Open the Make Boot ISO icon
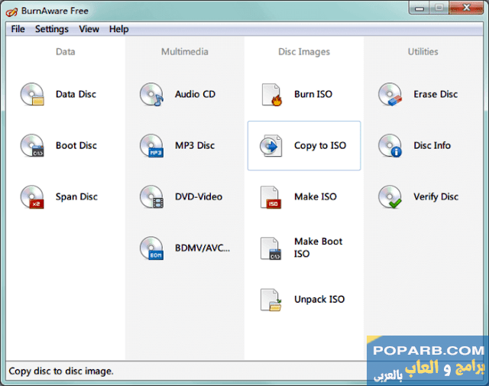This screenshot has height=386, width=489. point(271,248)
